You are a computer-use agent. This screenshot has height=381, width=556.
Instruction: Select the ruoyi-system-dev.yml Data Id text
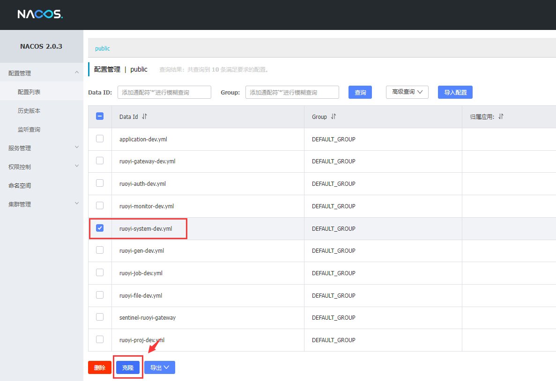tap(146, 228)
